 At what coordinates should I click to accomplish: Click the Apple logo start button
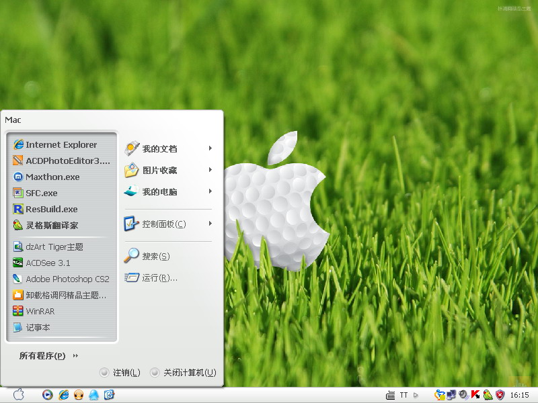click(19, 395)
